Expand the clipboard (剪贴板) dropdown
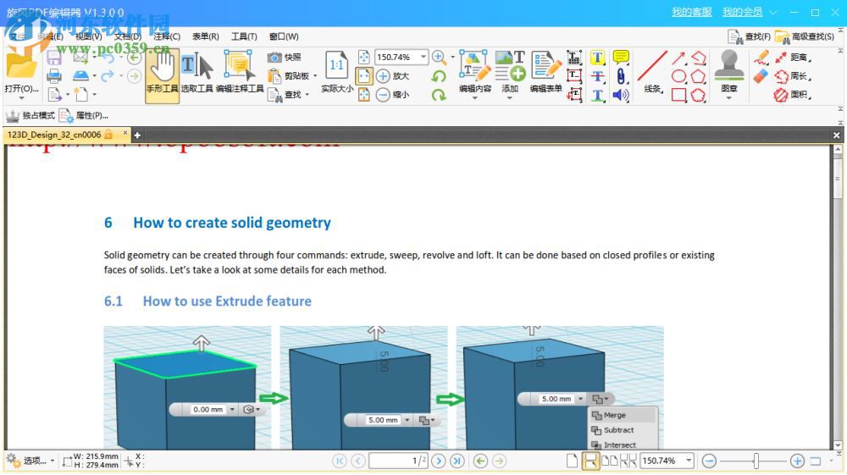Viewport: 847px width, 475px height. pos(315,76)
